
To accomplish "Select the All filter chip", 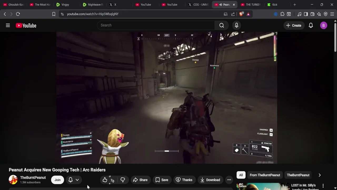I will click(x=241, y=175).
